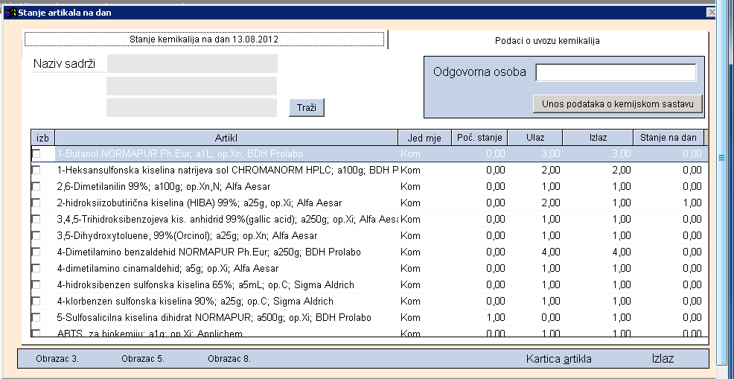This screenshot has height=379, width=734.
Task: Focus the Odgovorna osoba input field
Action: (x=616, y=73)
